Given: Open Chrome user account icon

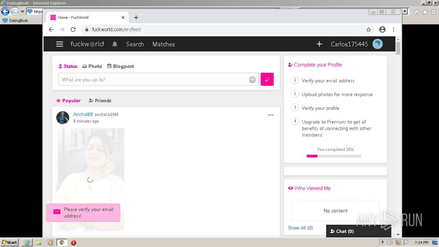Looking at the screenshot, I should click(382, 30).
